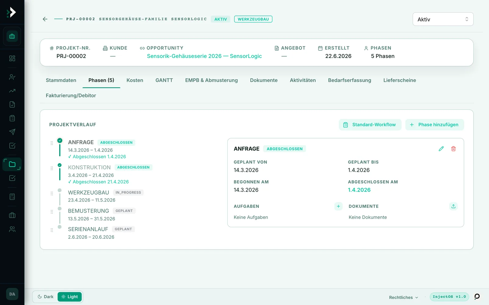Open the highlighted briefcase sidebar module
The height and width of the screenshot is (305, 489).
pos(12,36)
